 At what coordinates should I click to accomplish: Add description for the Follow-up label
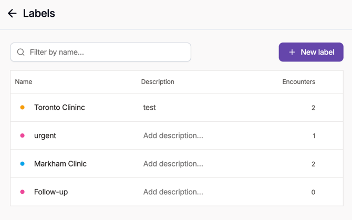(x=173, y=192)
